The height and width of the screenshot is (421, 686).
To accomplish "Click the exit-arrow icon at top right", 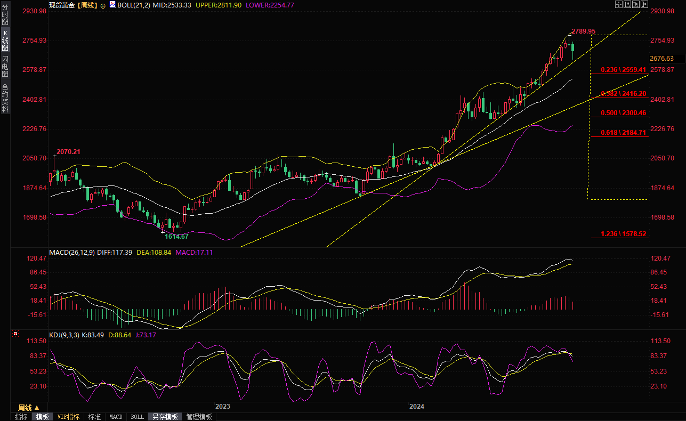I will pos(644,4).
